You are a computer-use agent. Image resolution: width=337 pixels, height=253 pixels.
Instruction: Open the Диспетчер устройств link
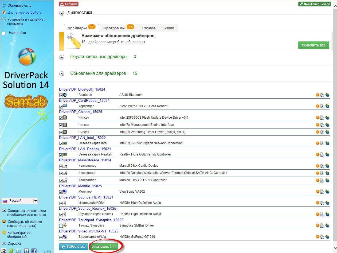(24, 12)
